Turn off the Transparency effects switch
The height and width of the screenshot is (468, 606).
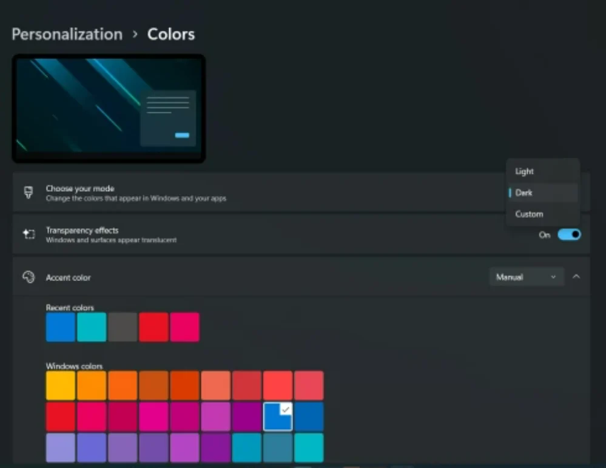coord(569,234)
